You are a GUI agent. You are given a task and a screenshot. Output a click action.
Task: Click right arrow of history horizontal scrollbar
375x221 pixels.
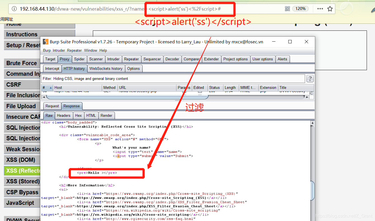[x=307, y=97]
